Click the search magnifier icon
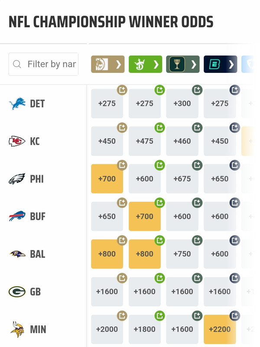Screen dimensions: 260x347 click(x=17, y=64)
